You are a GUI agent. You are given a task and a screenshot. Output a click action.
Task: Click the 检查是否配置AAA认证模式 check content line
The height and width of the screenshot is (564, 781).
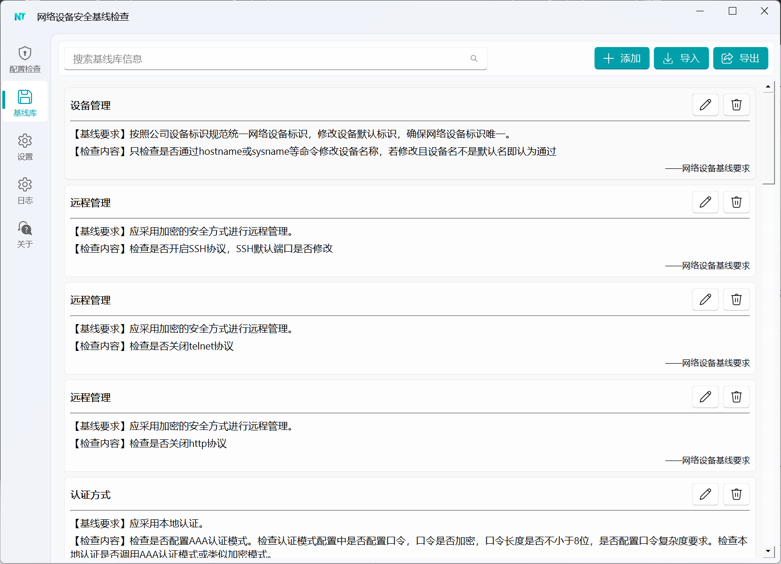tap(409, 547)
